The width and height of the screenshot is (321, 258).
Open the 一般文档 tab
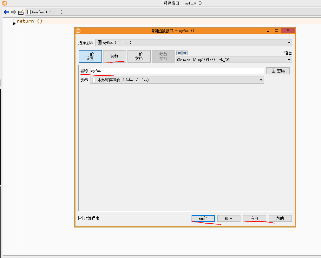pos(139,56)
